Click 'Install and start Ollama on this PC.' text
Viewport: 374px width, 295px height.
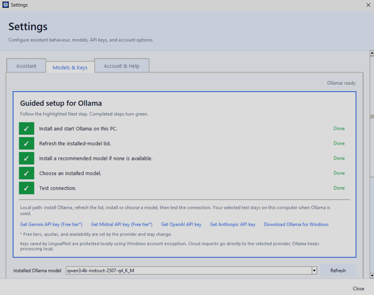click(x=78, y=129)
